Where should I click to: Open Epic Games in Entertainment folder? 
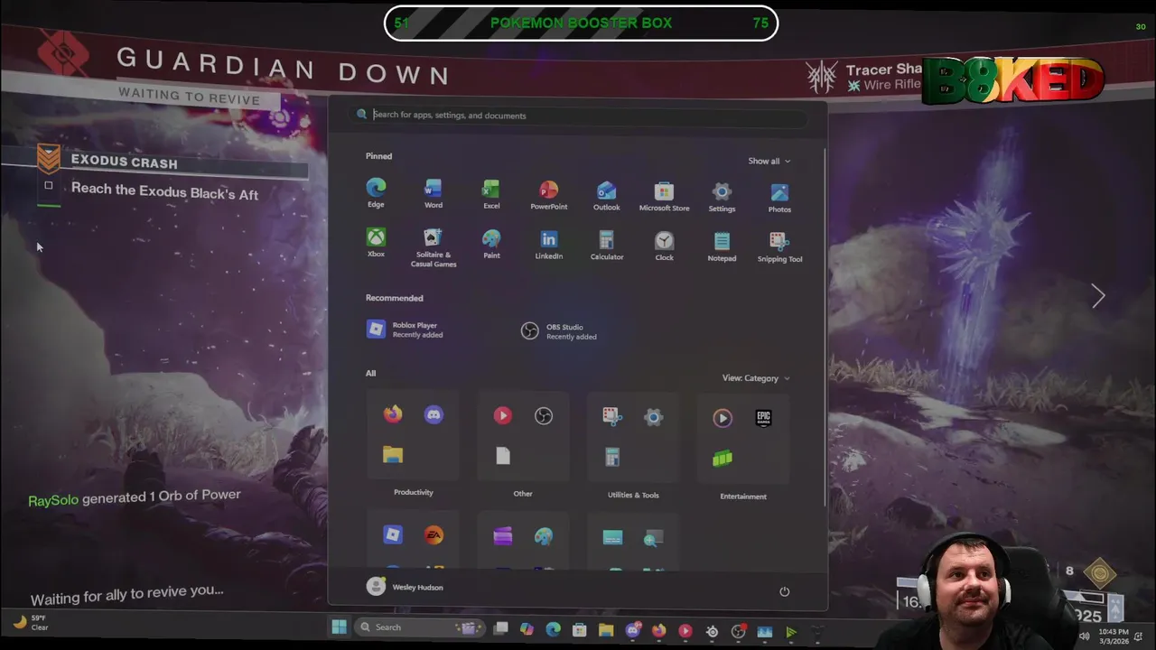click(x=763, y=418)
